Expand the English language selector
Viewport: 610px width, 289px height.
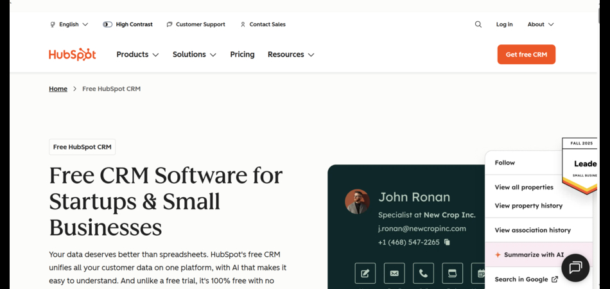pyautogui.click(x=69, y=24)
